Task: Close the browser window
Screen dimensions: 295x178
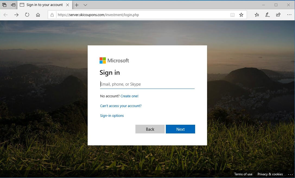Action: point(288,5)
